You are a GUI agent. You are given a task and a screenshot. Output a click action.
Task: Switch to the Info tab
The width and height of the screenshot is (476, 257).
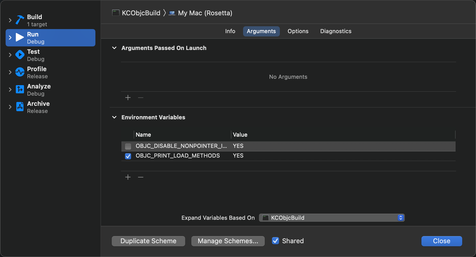coord(230,31)
